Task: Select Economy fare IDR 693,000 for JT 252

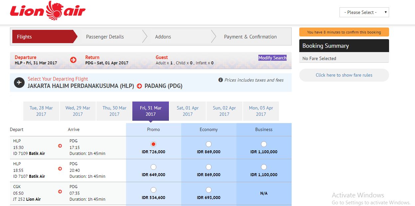Action: pyautogui.click(x=208, y=190)
